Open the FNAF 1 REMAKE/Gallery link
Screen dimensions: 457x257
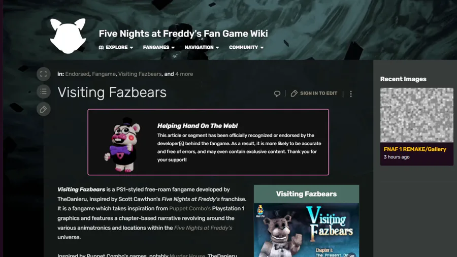415,149
